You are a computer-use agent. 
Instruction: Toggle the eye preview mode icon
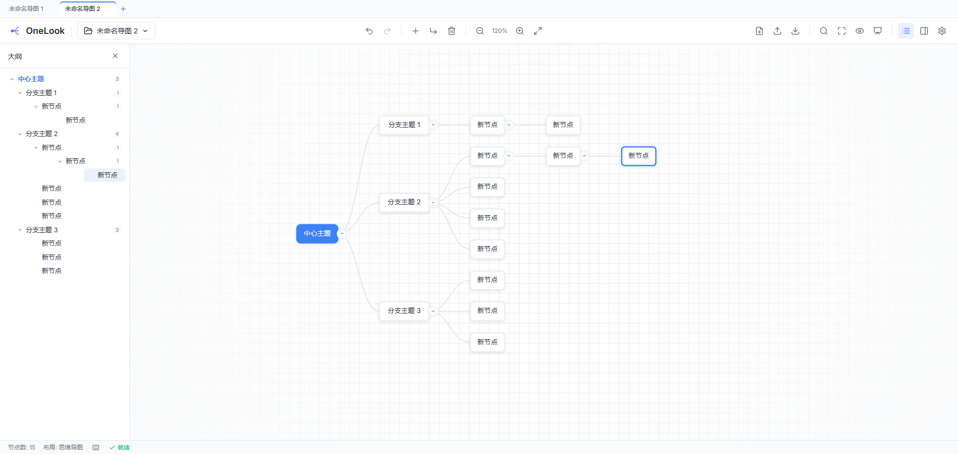[860, 31]
